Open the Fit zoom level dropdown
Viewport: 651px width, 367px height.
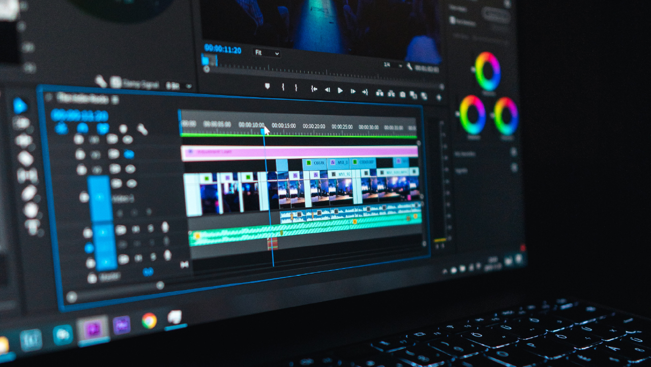pyautogui.click(x=267, y=53)
